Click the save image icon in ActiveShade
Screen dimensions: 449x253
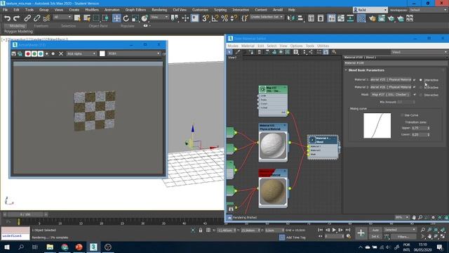point(13,53)
